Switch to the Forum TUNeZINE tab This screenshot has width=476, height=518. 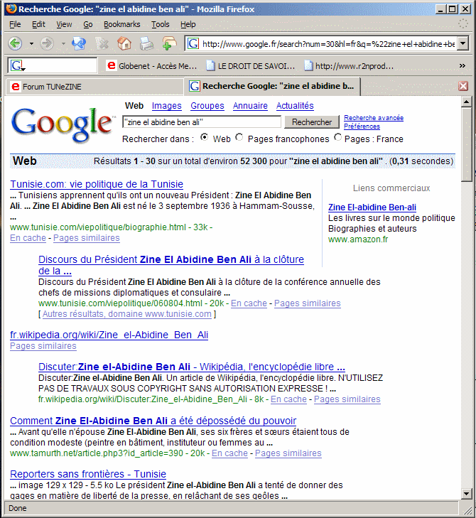coord(94,87)
